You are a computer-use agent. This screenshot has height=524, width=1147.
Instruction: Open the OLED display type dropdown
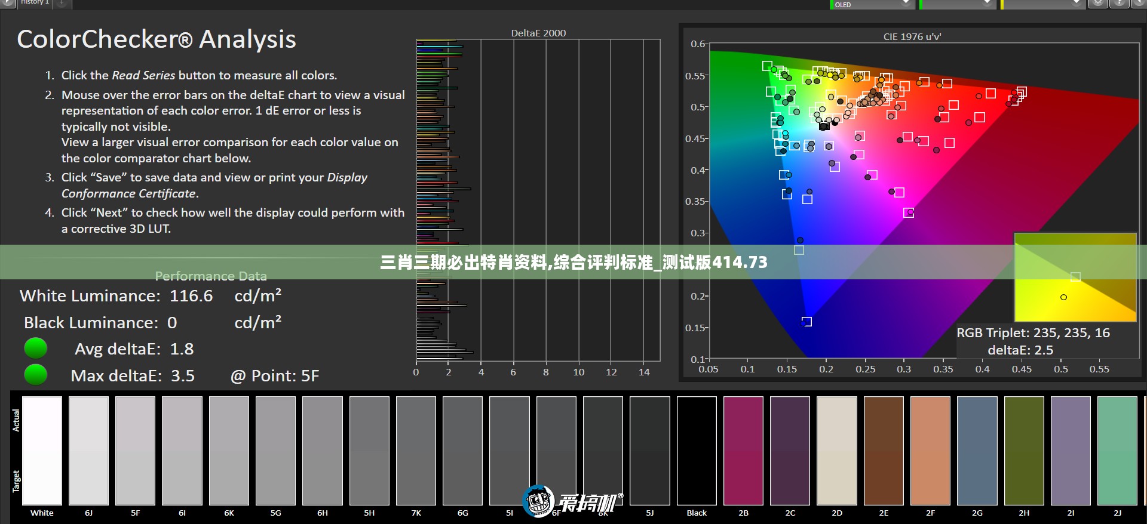pos(872,4)
